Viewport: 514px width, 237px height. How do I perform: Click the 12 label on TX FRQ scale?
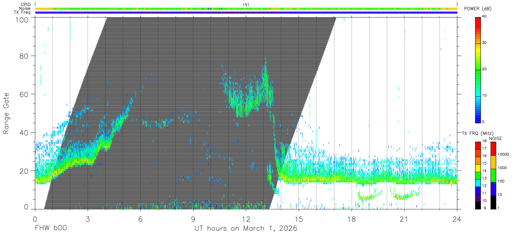tap(484, 186)
